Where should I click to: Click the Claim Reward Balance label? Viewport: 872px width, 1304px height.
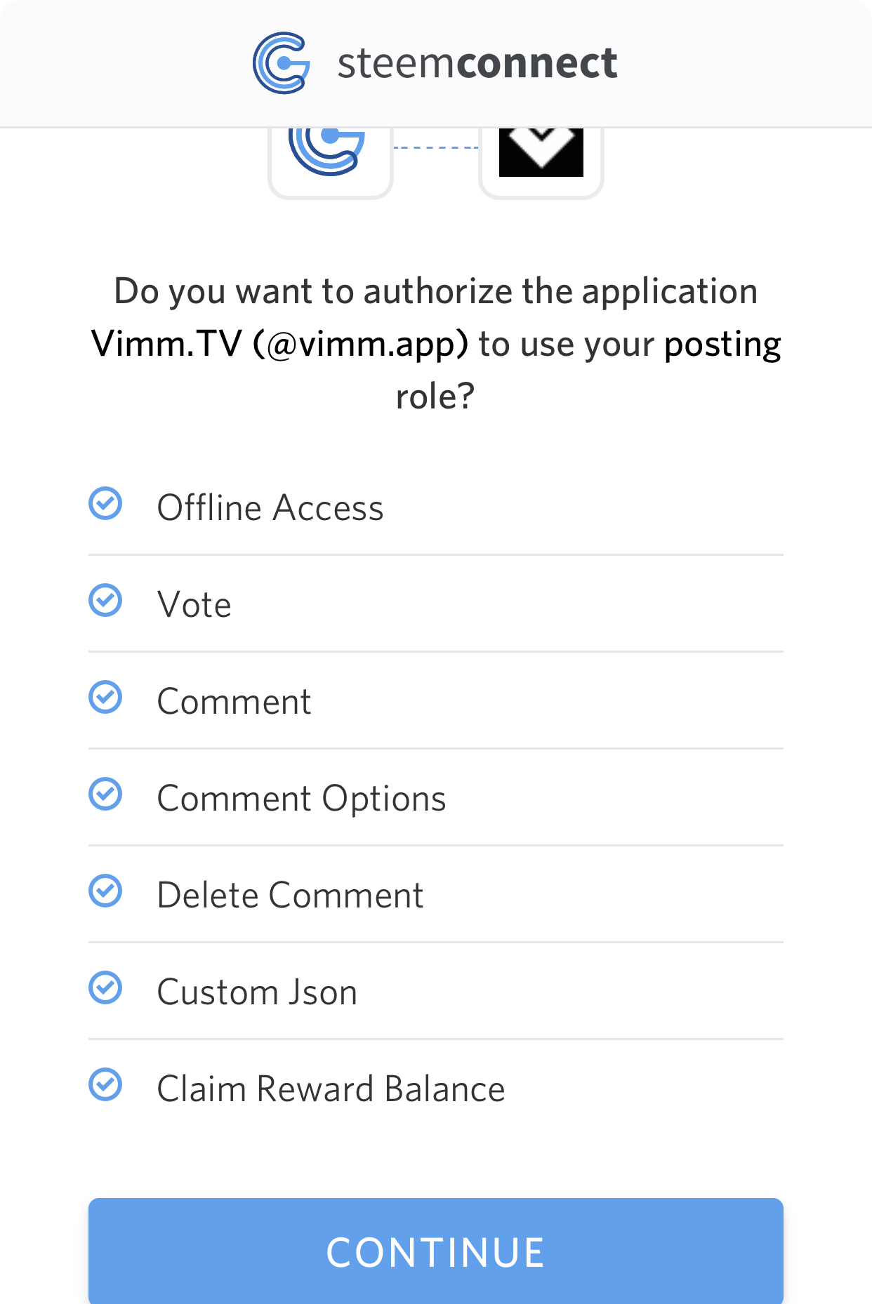pyautogui.click(x=331, y=1089)
